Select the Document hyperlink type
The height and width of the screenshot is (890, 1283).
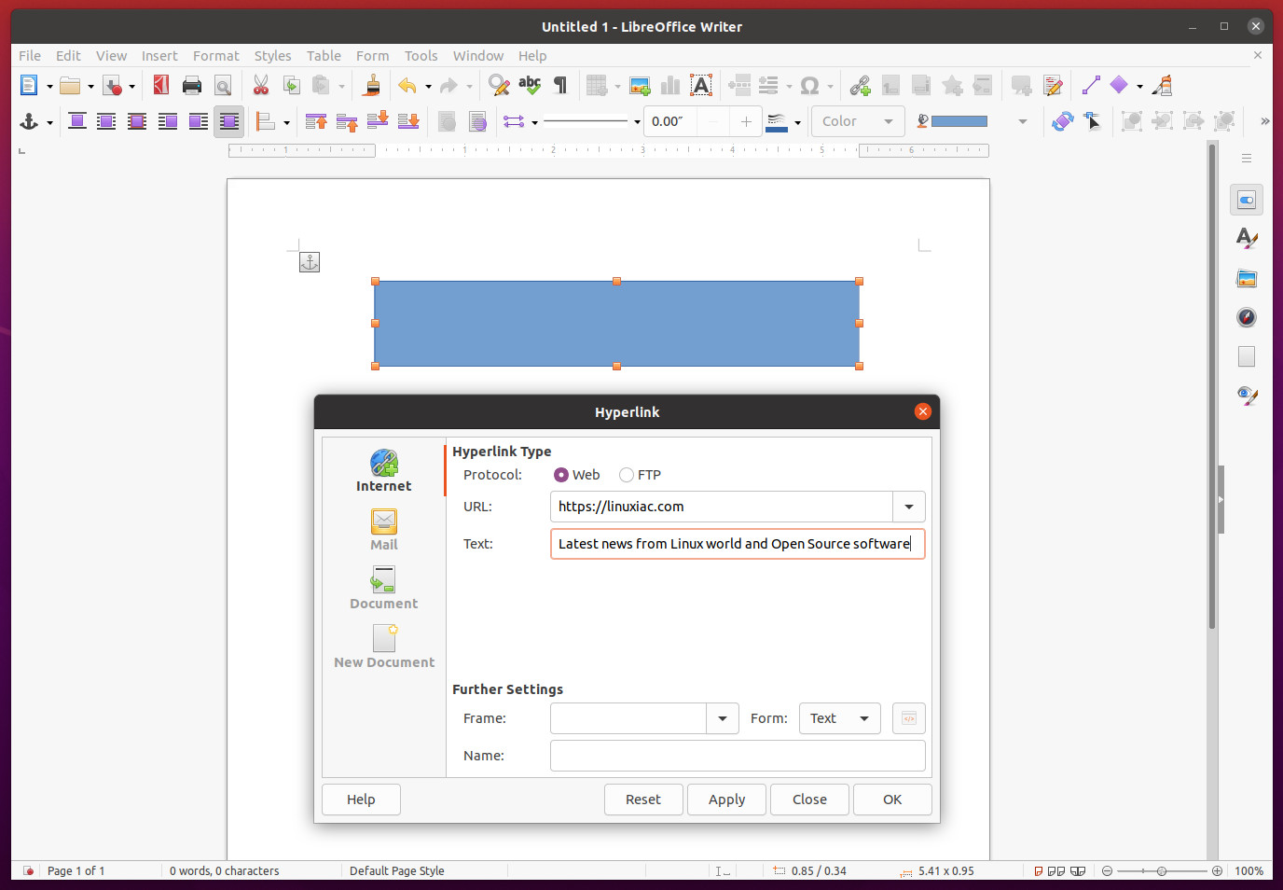pos(384,588)
